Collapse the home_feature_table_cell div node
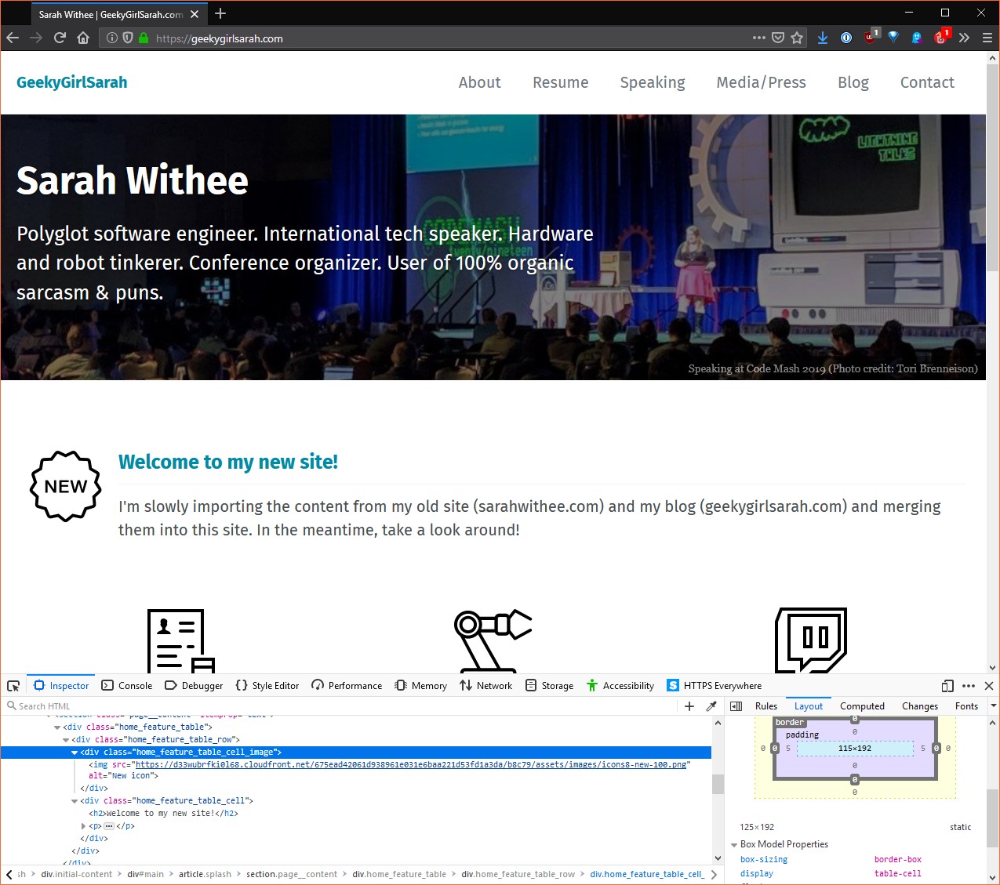 point(75,801)
